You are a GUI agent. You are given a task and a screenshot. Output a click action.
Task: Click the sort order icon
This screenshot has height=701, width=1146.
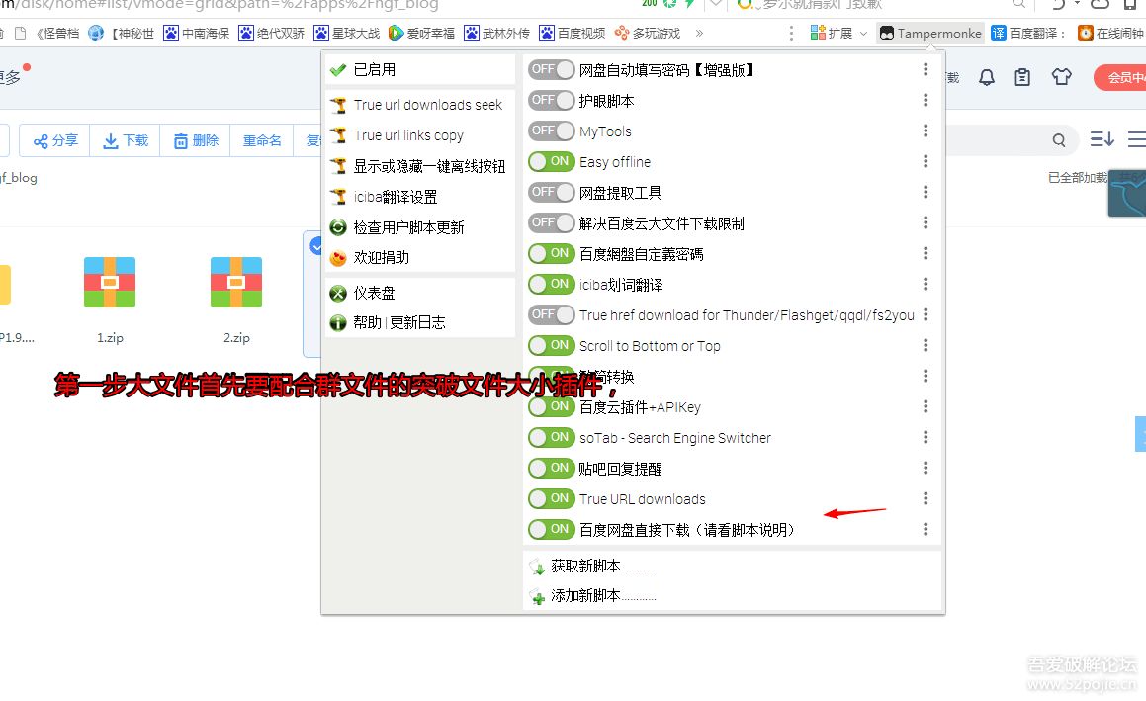pos(1102,138)
